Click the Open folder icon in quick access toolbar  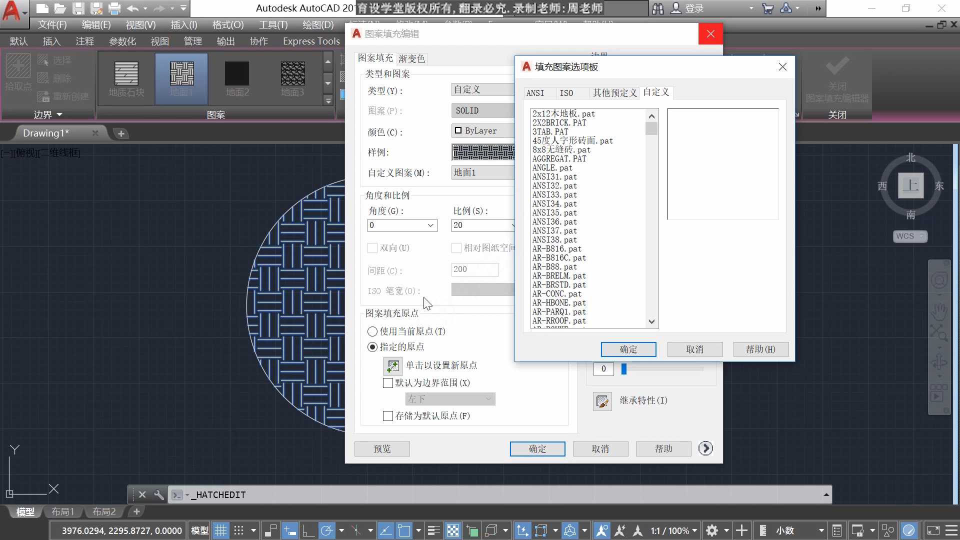point(60,8)
